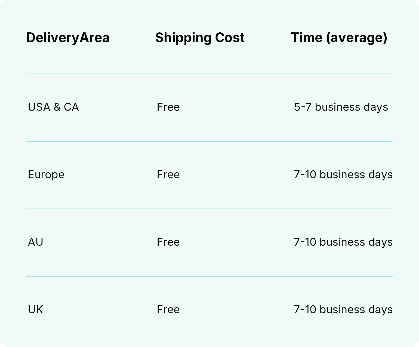
Task: Select the Free shipping cost for UK
Action: tap(168, 309)
